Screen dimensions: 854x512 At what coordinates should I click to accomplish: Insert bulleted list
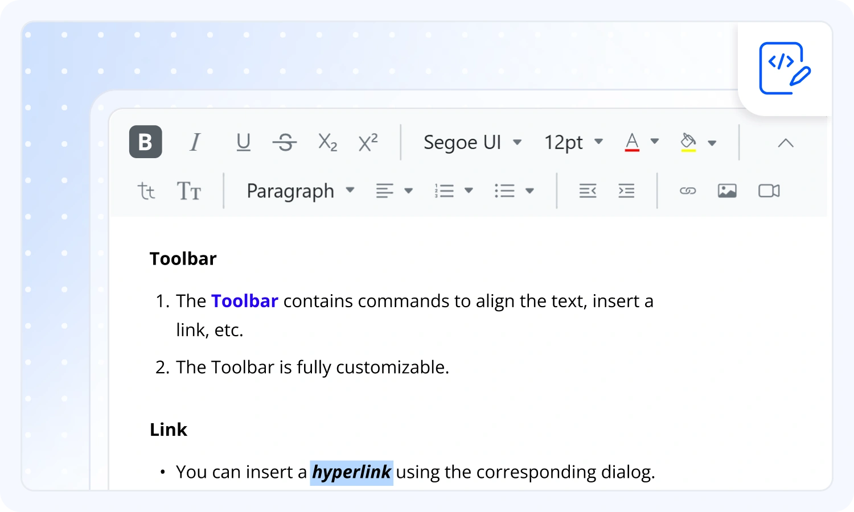pos(504,191)
